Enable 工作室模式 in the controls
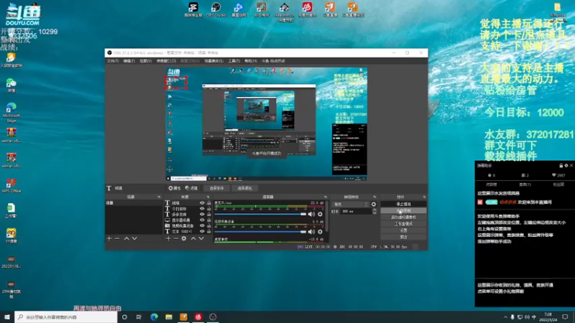This screenshot has width=575, height=323. (403, 224)
